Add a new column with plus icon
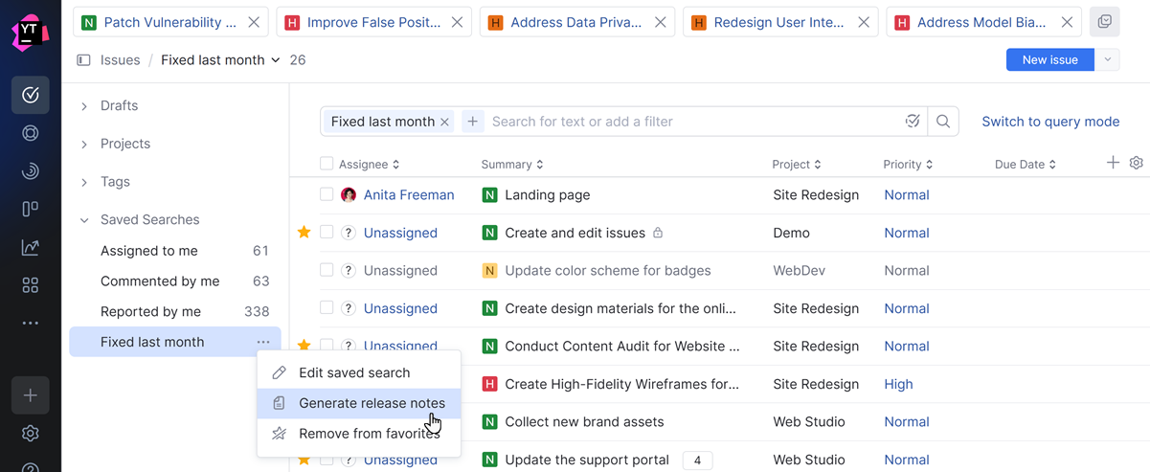Viewport: 1150px width, 472px height. (1113, 163)
